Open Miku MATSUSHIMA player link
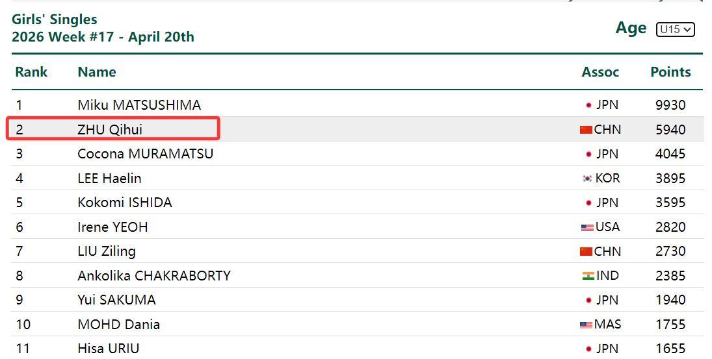 [x=138, y=105]
